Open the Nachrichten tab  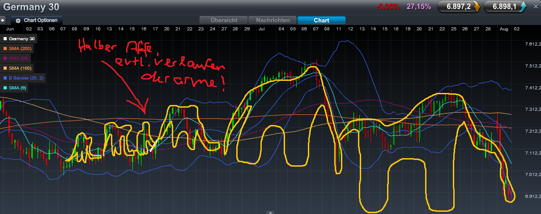click(x=273, y=20)
